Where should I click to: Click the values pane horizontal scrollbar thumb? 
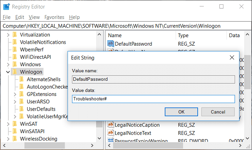148,145
